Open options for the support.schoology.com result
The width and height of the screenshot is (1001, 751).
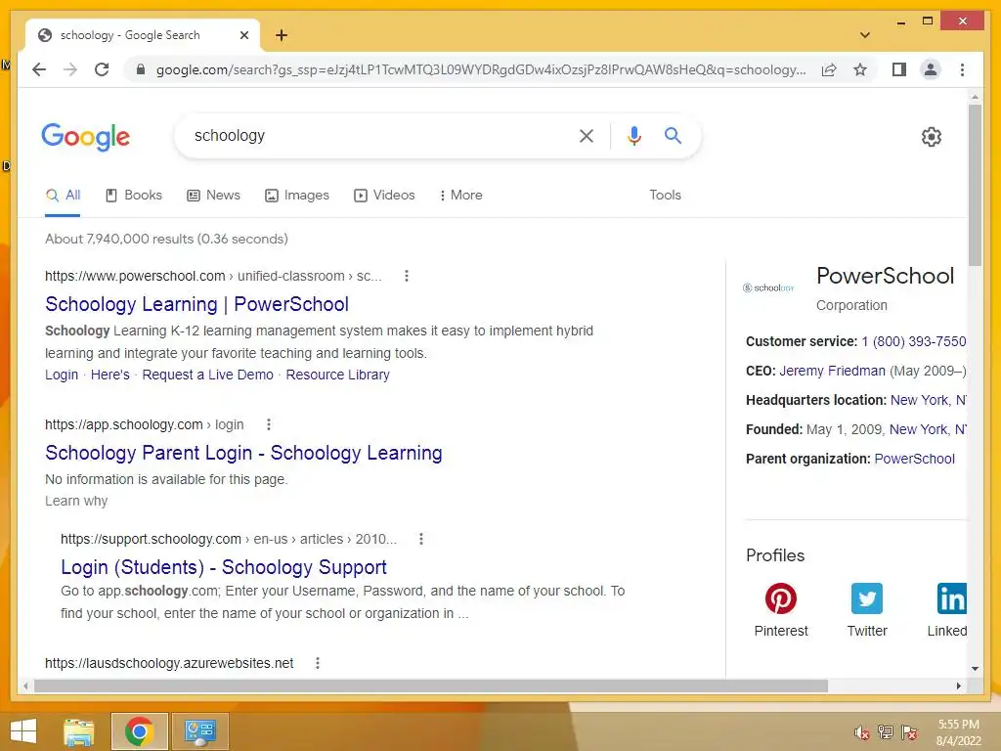coord(421,539)
